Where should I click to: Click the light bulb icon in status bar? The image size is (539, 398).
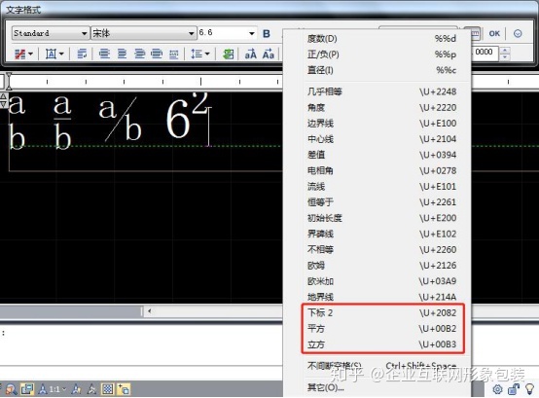click(529, 389)
